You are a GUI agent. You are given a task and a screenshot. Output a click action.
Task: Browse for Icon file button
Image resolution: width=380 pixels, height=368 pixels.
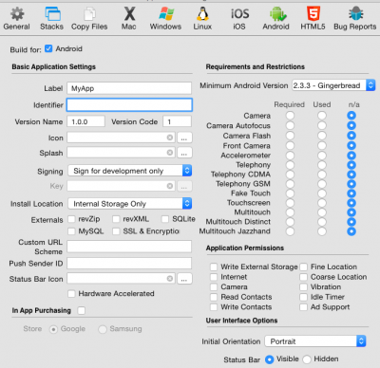pos(184,138)
